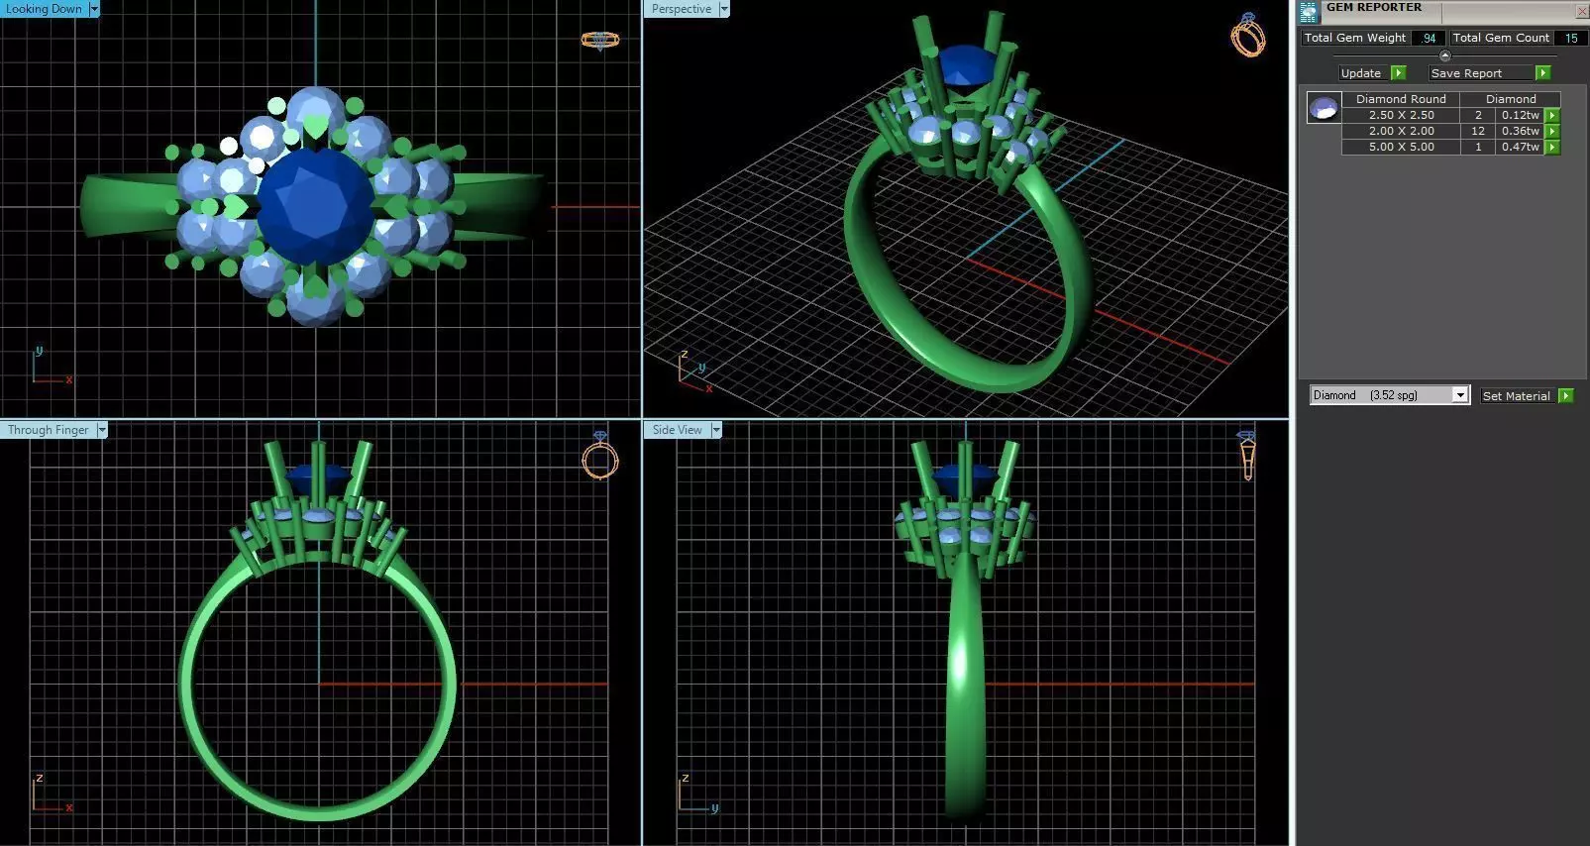This screenshot has height=846, width=1590.
Task: Click the Save Report button
Action: pyautogui.click(x=1481, y=73)
